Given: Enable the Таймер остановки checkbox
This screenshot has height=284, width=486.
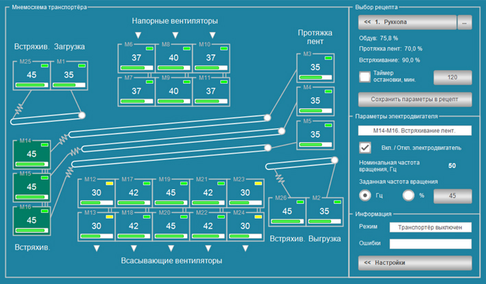Looking at the screenshot, I should tap(365, 77).
